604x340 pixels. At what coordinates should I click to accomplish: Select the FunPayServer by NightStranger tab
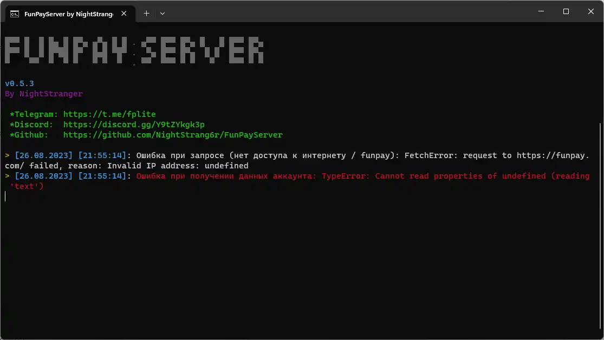(x=70, y=14)
